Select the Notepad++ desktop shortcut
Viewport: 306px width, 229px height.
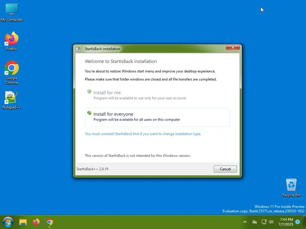click(12, 100)
